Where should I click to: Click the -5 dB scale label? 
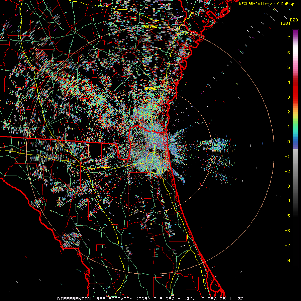tap(287, 216)
